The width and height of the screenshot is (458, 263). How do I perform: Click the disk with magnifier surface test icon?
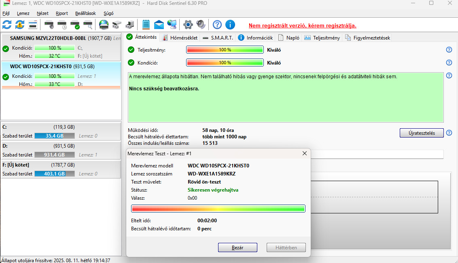[88, 25]
